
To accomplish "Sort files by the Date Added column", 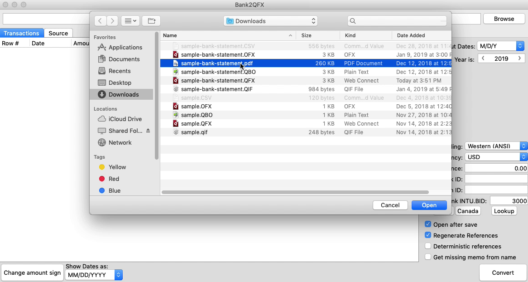I will (x=422, y=35).
